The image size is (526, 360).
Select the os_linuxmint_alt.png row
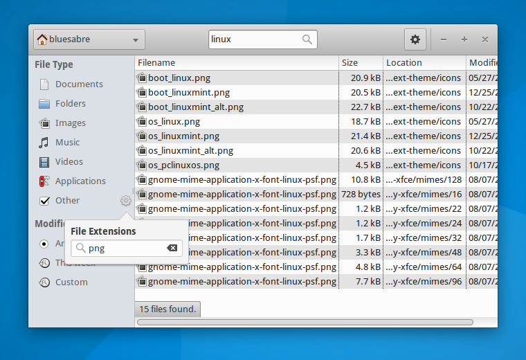pos(316,151)
